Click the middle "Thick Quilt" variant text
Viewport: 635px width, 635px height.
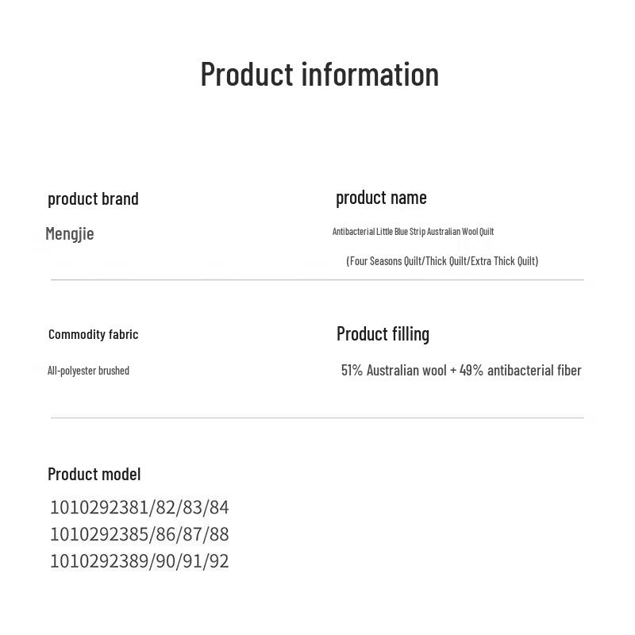click(446, 261)
